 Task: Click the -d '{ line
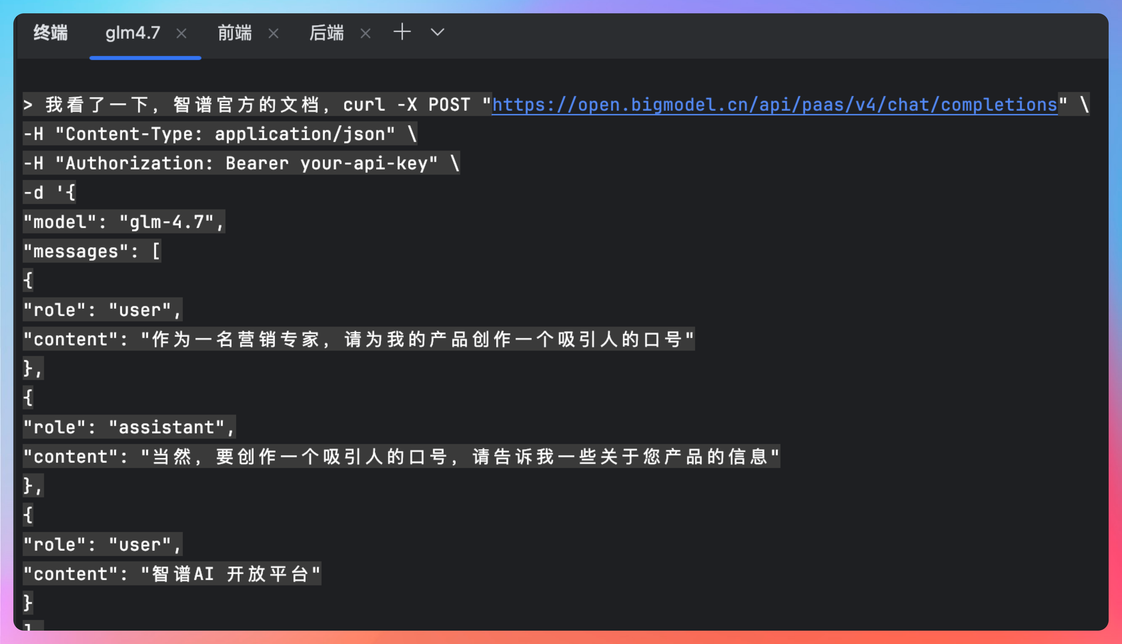(49, 192)
